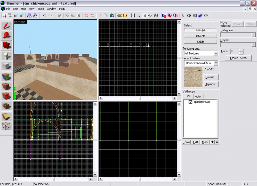Image resolution: width=257 pixels, height=186 pixels.
Task: Click the Save Window State icon
Action: pos(35,15)
